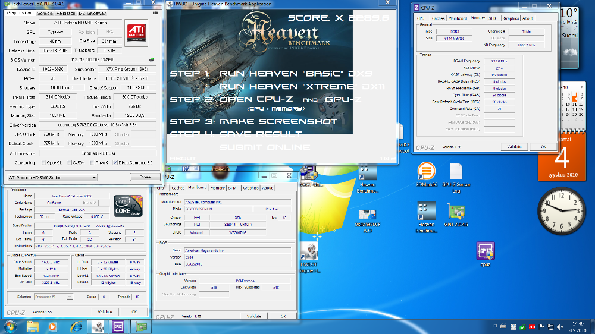Switch to the Sensors tab in GPU-Z

45,13
